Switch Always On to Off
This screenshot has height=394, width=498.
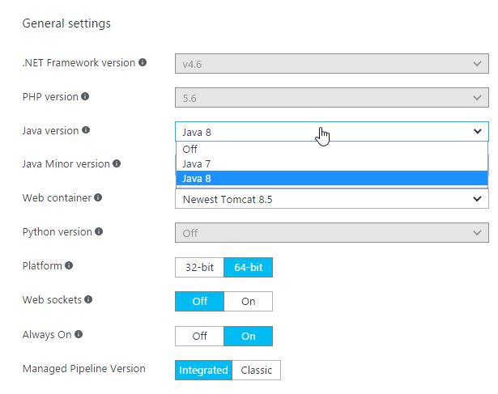click(199, 336)
